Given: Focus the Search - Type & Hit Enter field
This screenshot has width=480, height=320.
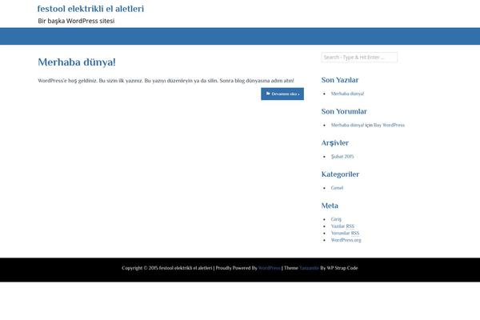Looking at the screenshot, I should (359, 58).
